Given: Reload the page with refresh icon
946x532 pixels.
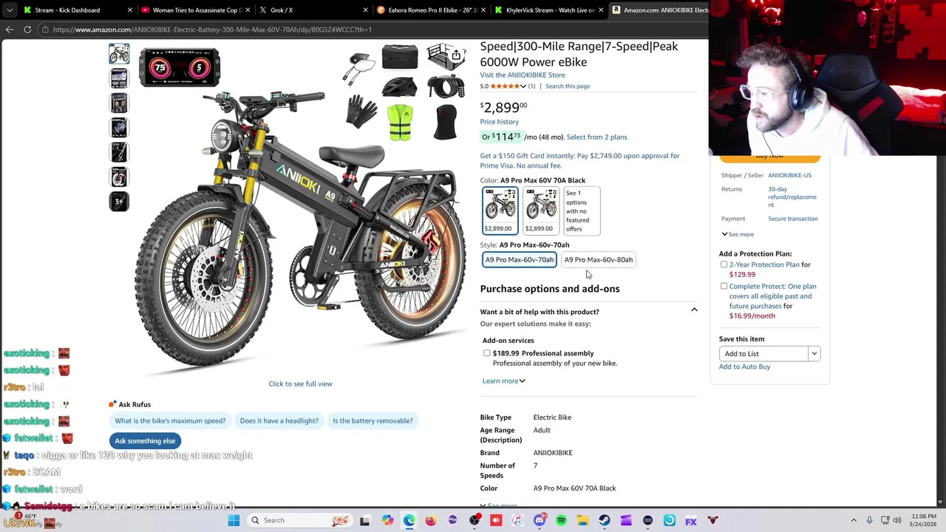Looking at the screenshot, I should (27, 30).
